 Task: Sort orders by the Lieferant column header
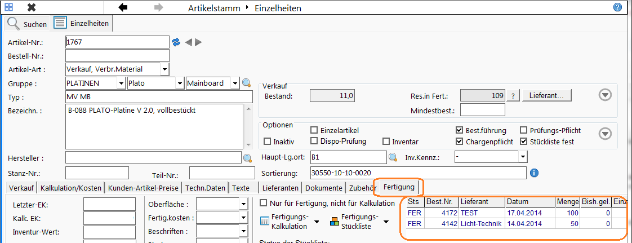tap(482, 201)
